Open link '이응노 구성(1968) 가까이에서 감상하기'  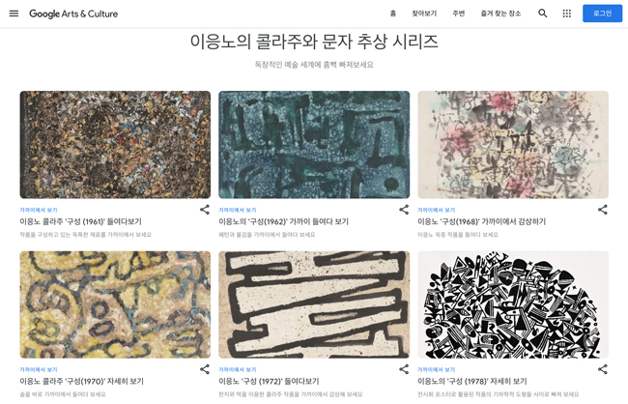[x=481, y=221]
